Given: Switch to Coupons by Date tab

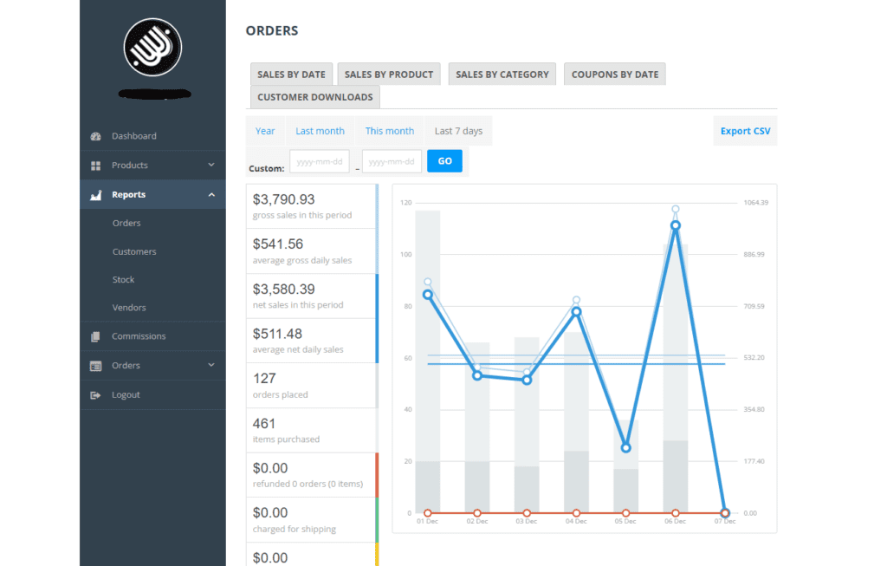Looking at the screenshot, I should (x=615, y=75).
